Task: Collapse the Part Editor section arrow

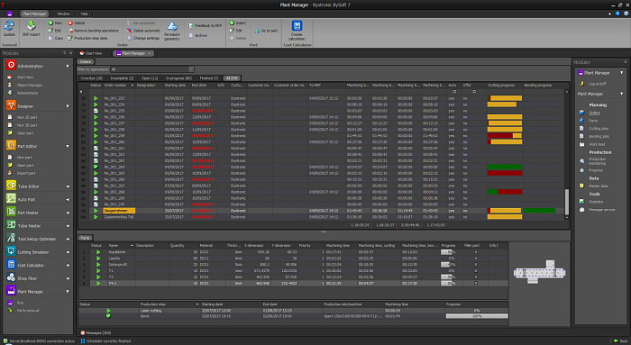Action: (x=68, y=146)
